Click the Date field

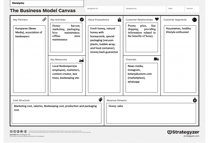[175, 9]
